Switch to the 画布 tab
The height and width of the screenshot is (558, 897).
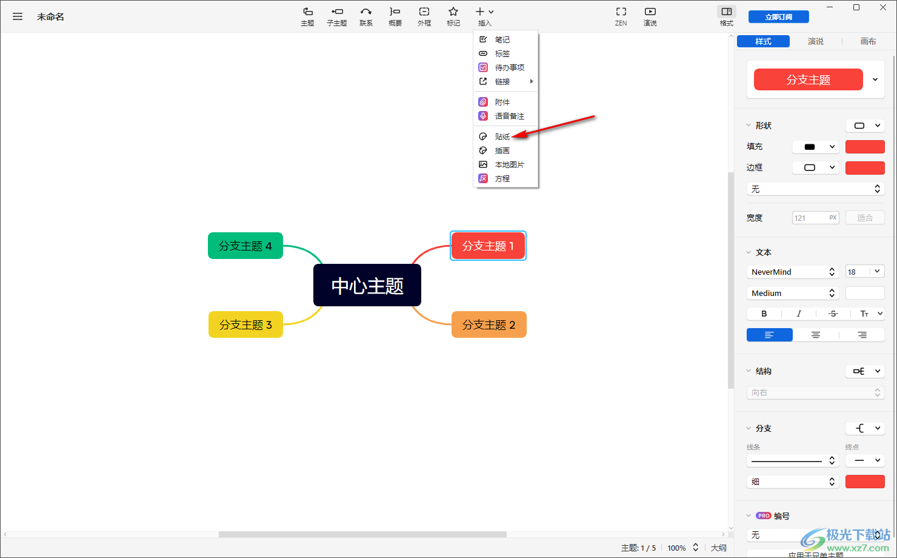coord(868,41)
